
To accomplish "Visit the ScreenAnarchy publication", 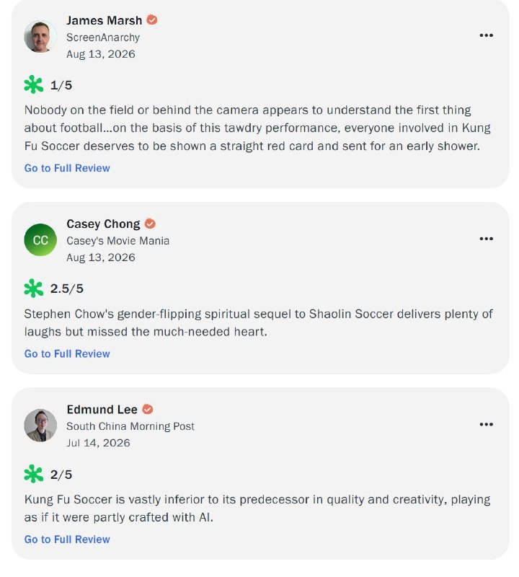I will point(103,38).
